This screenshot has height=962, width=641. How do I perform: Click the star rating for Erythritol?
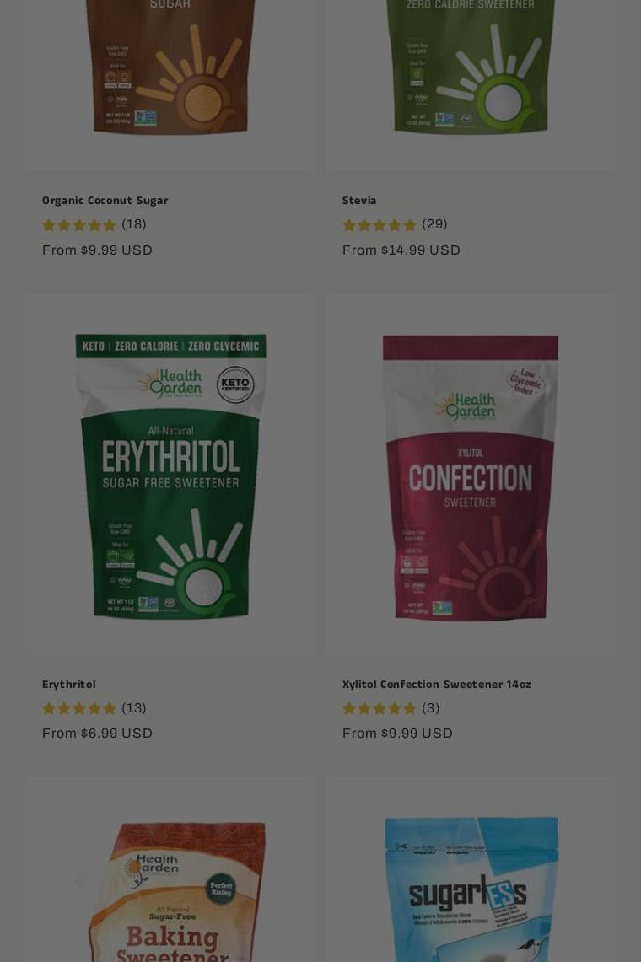tap(79, 708)
